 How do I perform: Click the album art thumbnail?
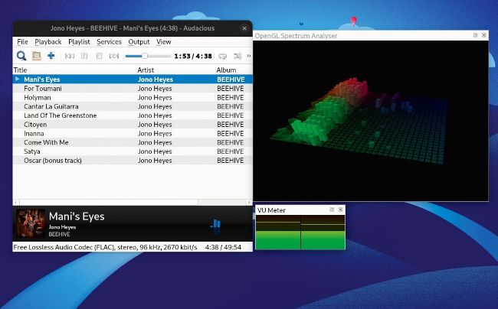pos(30,223)
